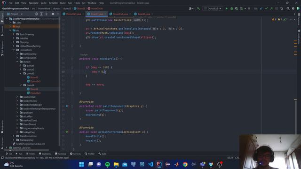Image resolution: width=301 pixels, height=169 pixels.
Task: Expand the BasicDrawing folder
Action: 14,34
